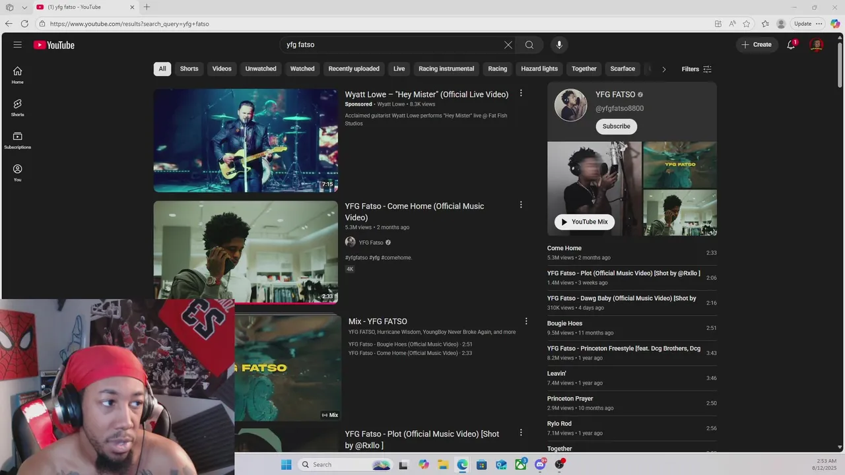The width and height of the screenshot is (845, 475).
Task: Open the browser settings ellipsis menu
Action: [x=819, y=24]
